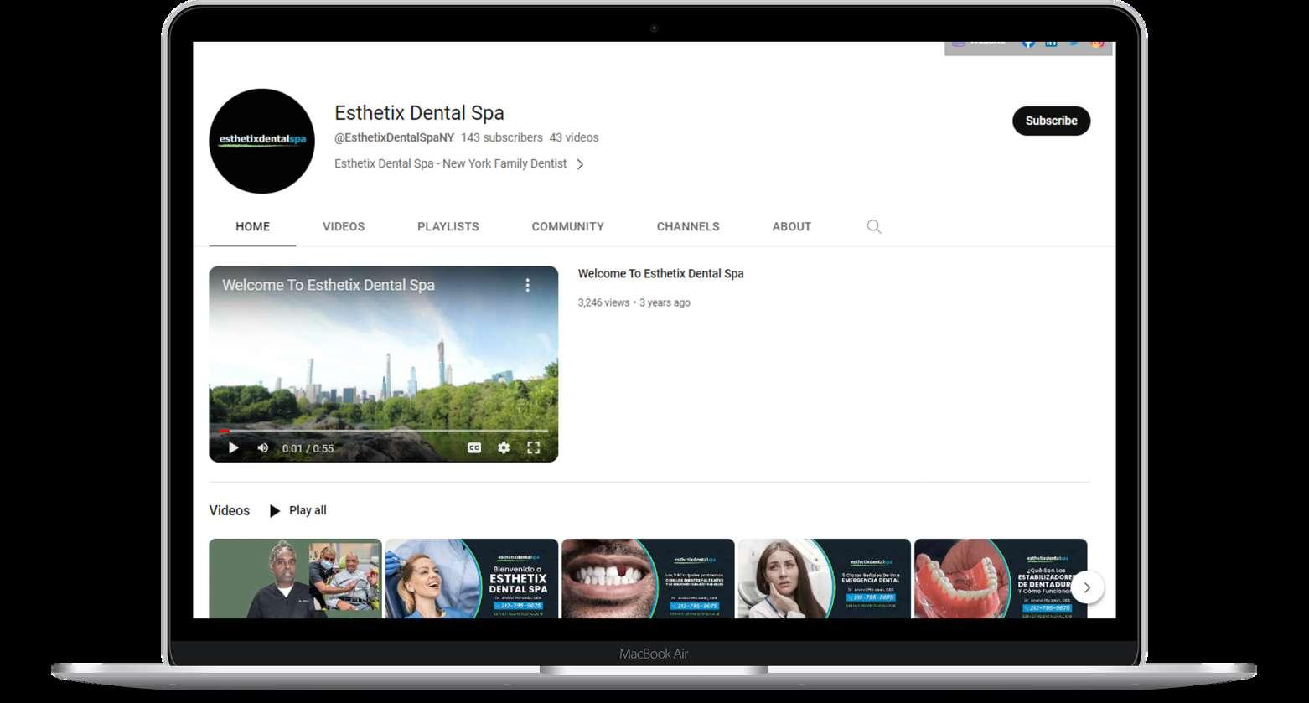The width and height of the screenshot is (1309, 703).
Task: Toggle closed captions on the video
Action: tap(474, 447)
